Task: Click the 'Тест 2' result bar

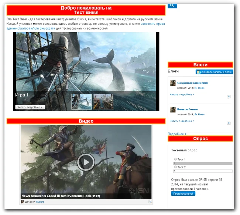Action: (203, 171)
